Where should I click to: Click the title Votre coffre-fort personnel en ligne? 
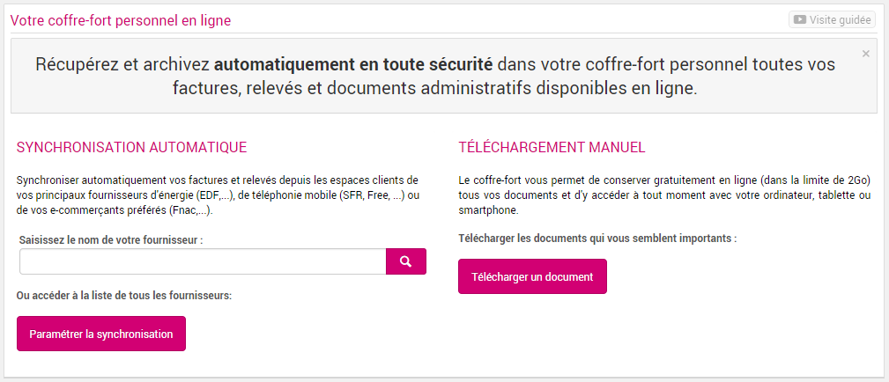coord(121,21)
